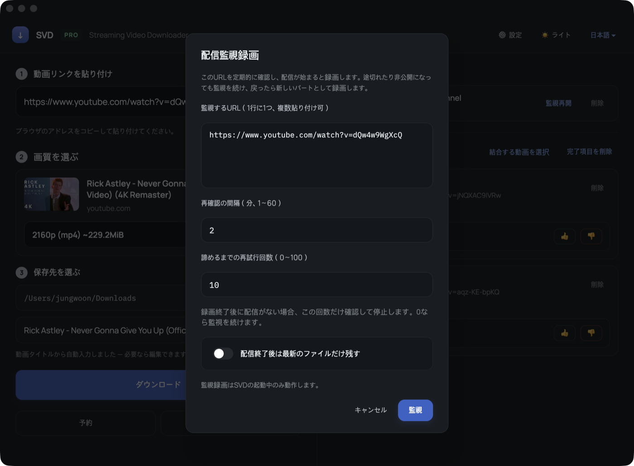Click the 監視するURL text area
This screenshot has width=634, height=466.
click(x=317, y=155)
